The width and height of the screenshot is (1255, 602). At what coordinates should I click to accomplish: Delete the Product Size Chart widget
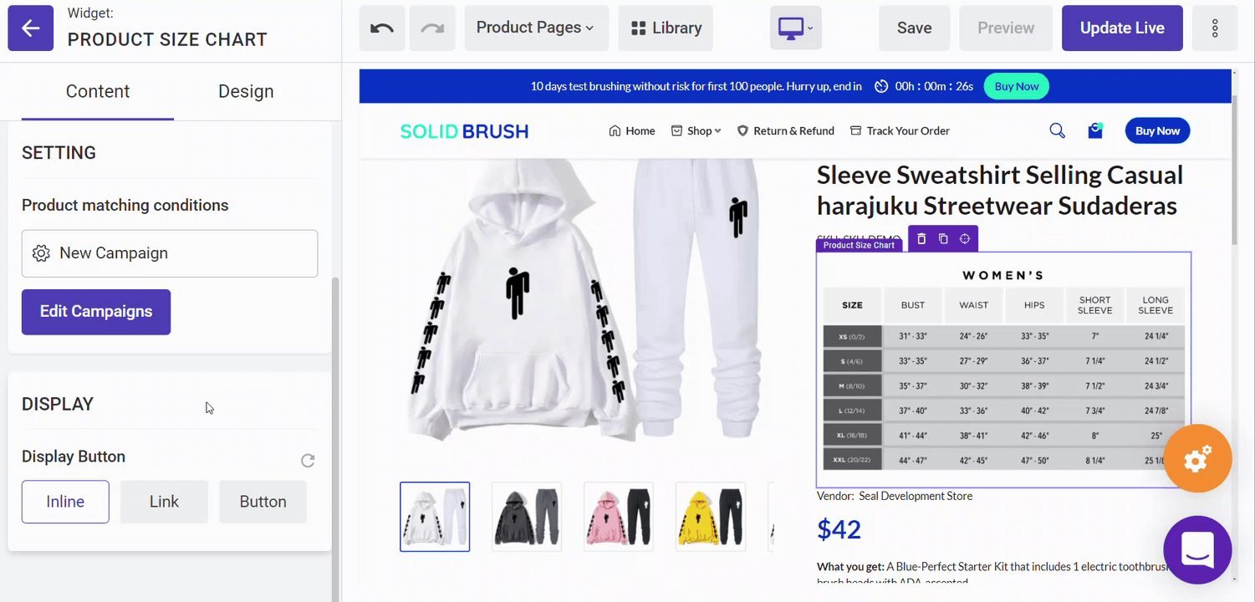click(x=921, y=239)
